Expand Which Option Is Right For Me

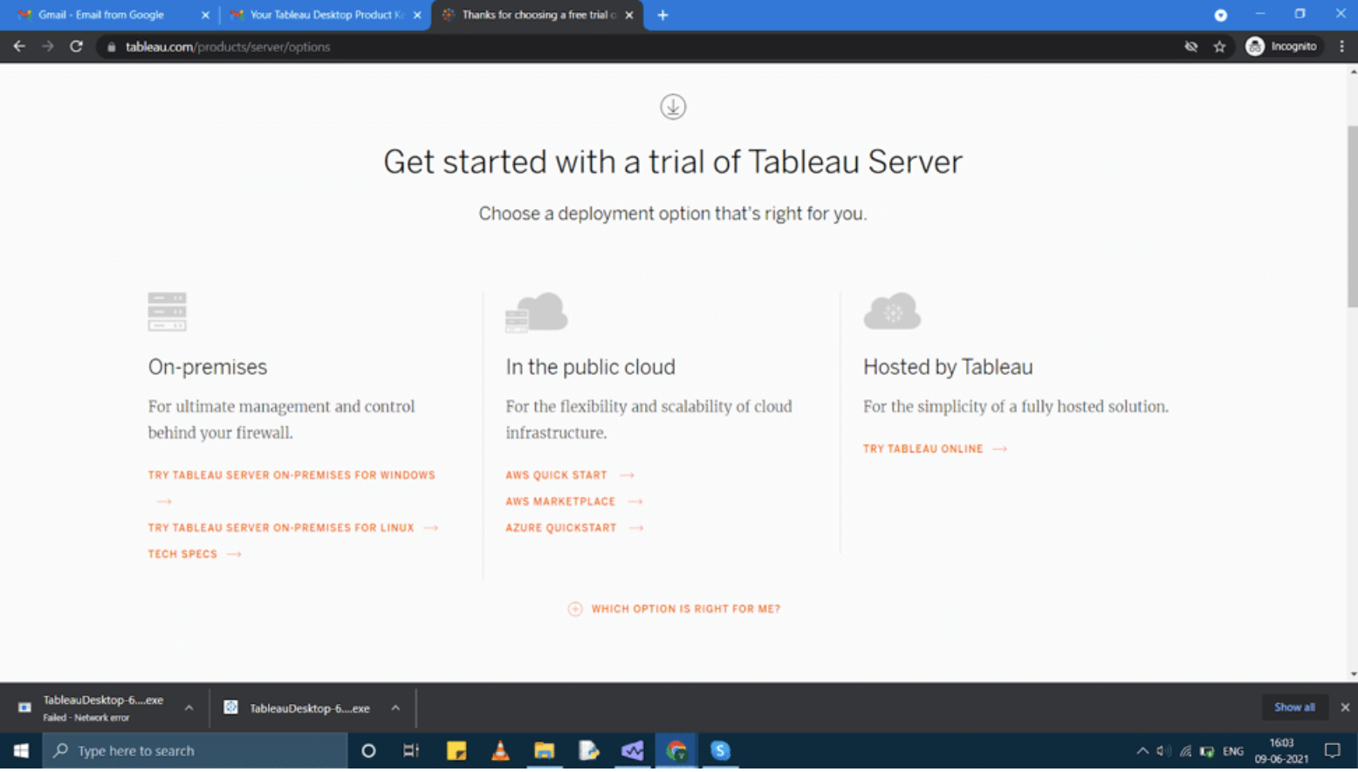[x=685, y=609]
